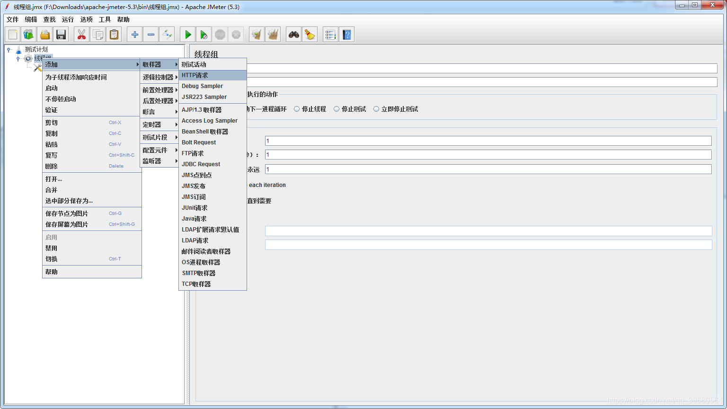727x409 pixels.
Task: Click 禁用 in context menu
Action: click(92, 248)
